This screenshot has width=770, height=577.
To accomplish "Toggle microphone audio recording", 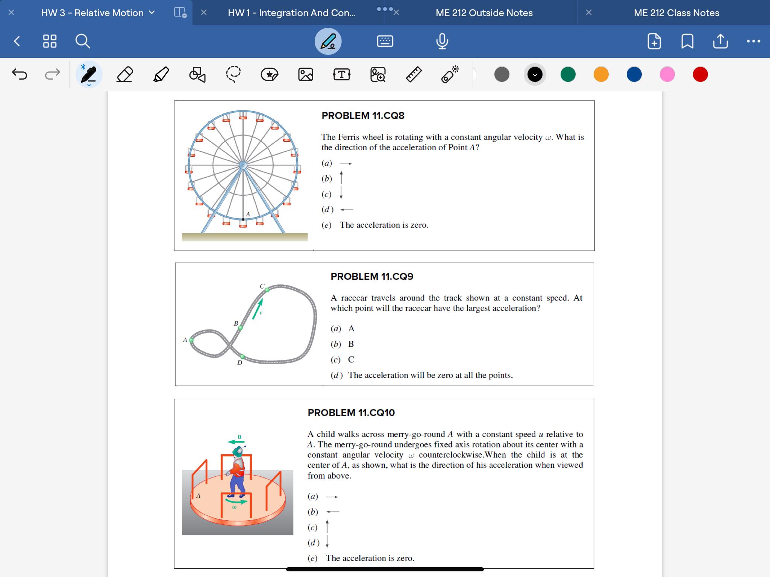I will [442, 41].
